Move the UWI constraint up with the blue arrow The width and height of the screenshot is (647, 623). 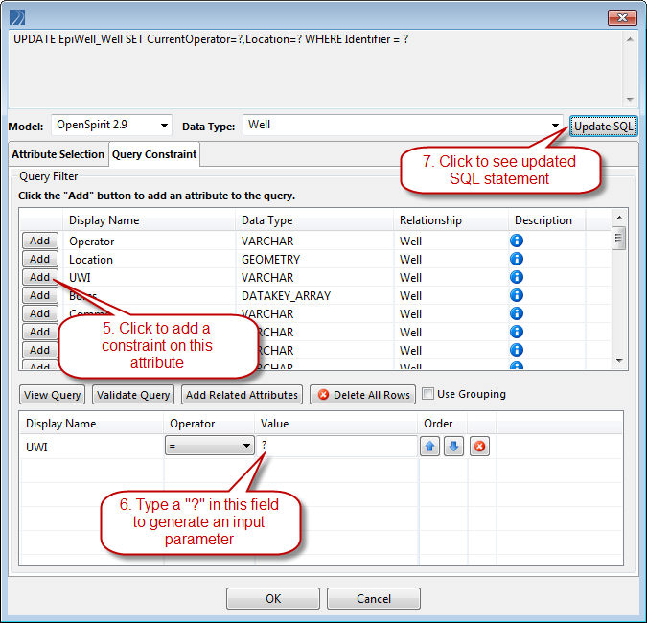(430, 447)
